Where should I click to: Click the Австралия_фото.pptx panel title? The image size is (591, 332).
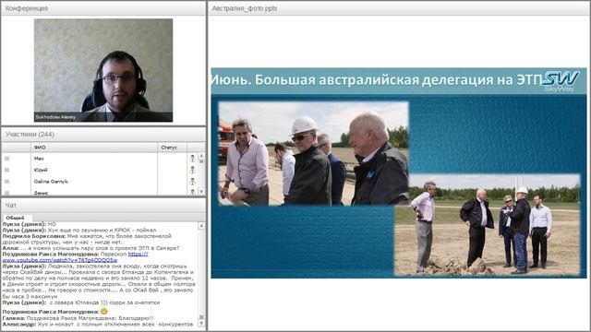(x=244, y=8)
